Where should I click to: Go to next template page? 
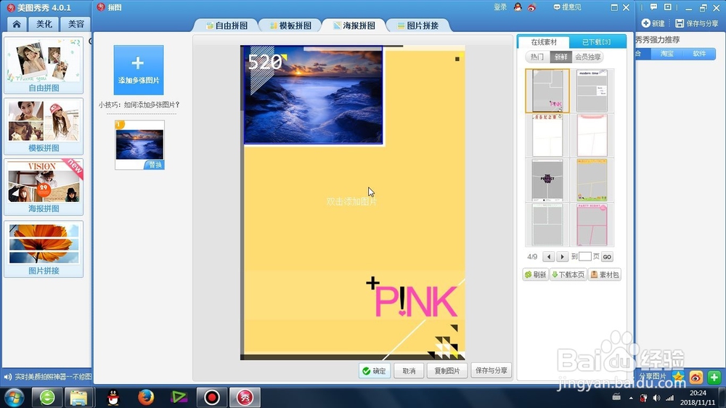coord(562,256)
